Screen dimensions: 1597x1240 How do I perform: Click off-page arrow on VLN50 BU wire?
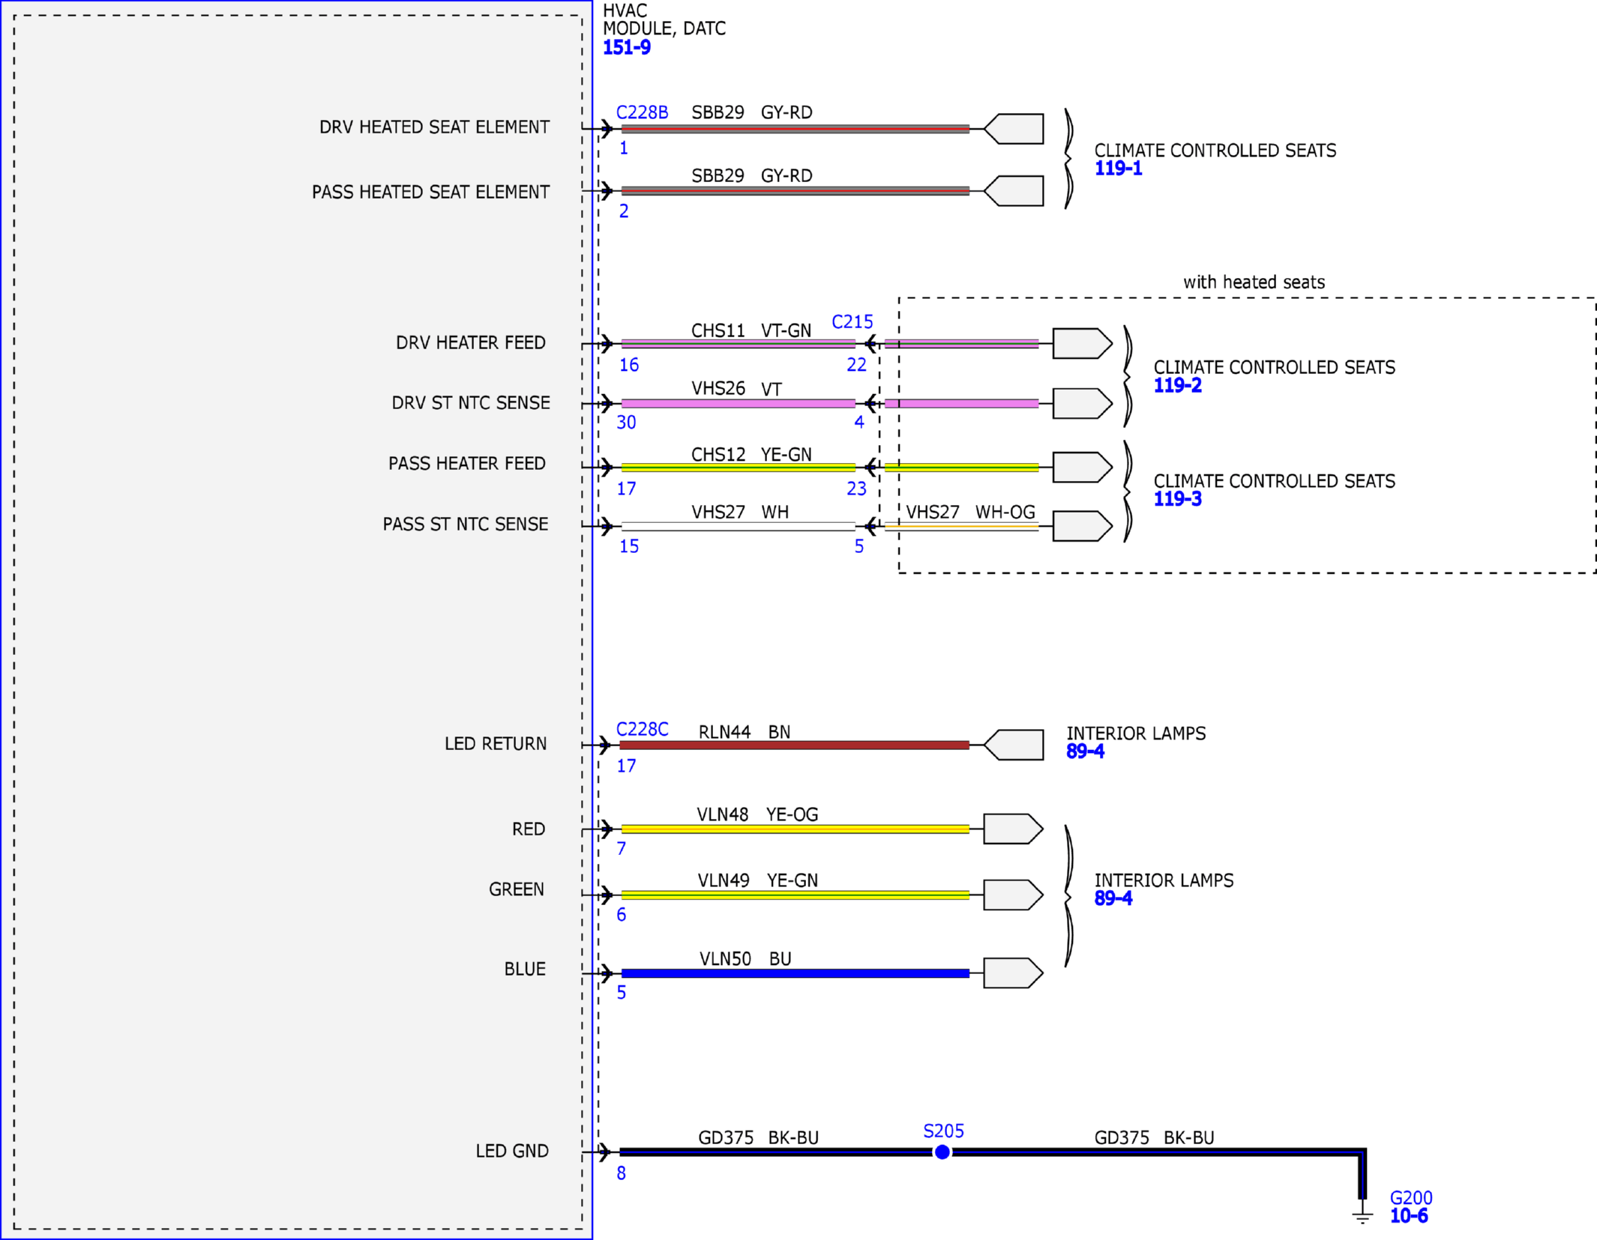(1014, 973)
